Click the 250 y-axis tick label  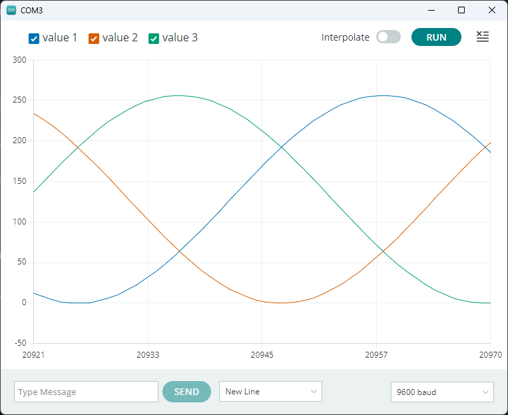[x=19, y=101]
